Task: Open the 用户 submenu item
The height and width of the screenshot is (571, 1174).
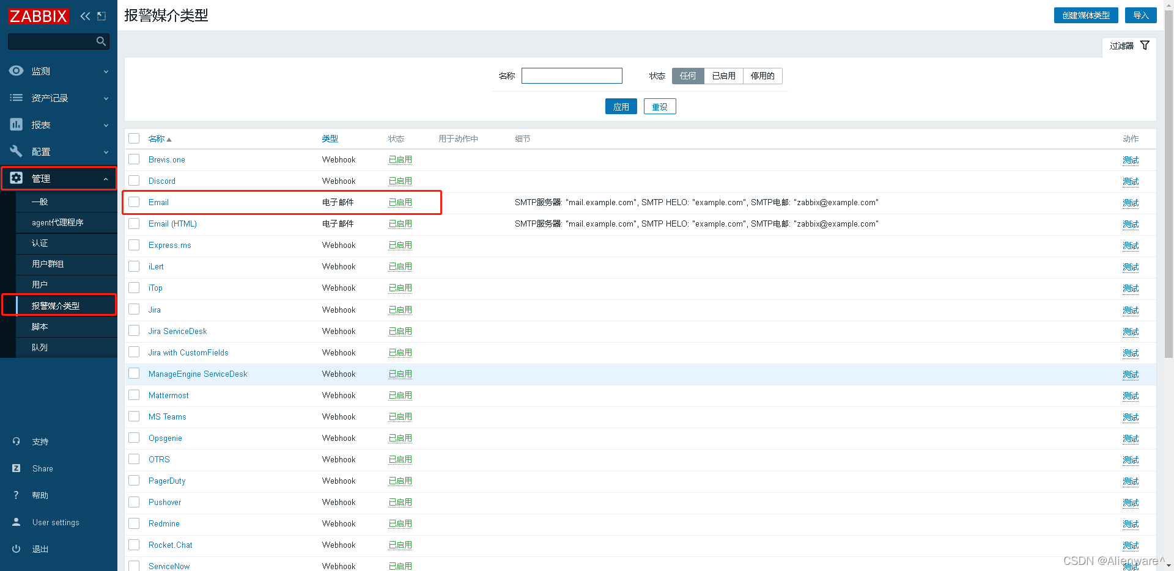Action: [x=66, y=285]
